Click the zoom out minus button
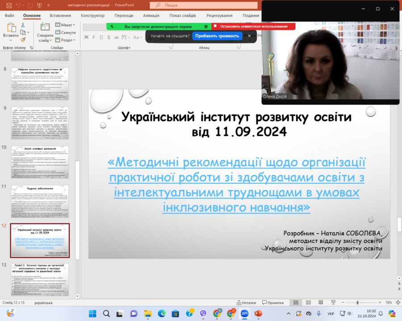Screen dimensions: 402x321 pos(343,303)
